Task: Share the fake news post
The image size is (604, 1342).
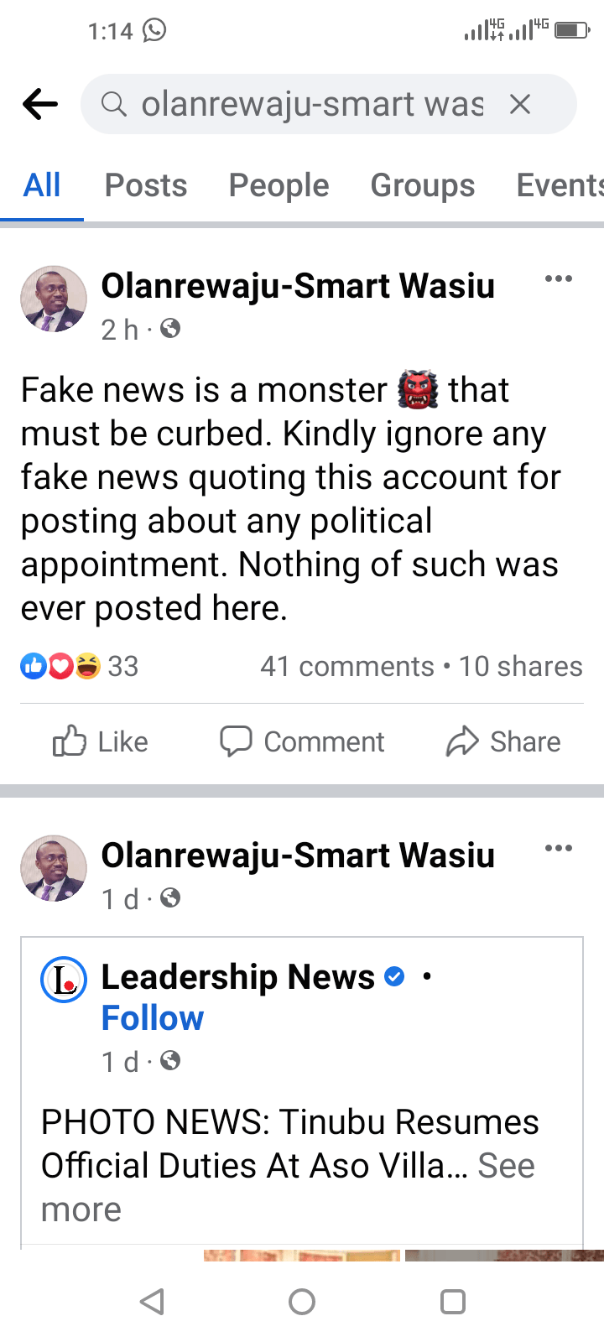Action: (503, 741)
